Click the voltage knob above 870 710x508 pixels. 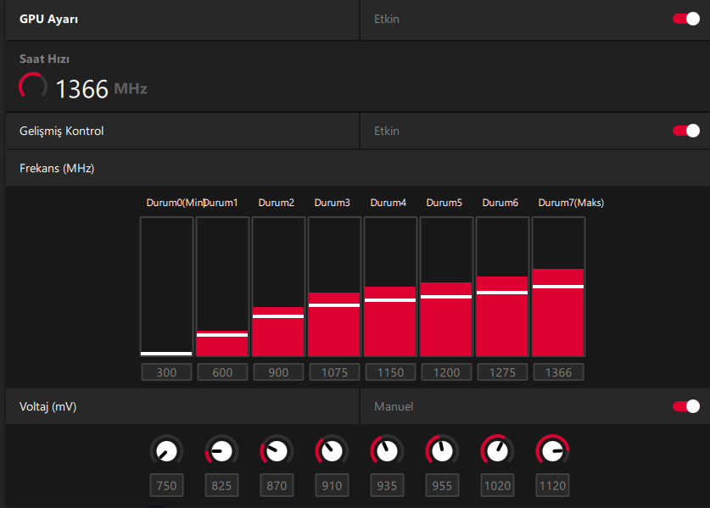(277, 451)
